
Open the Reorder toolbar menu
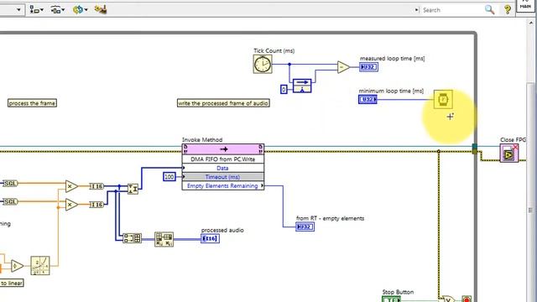[80, 10]
